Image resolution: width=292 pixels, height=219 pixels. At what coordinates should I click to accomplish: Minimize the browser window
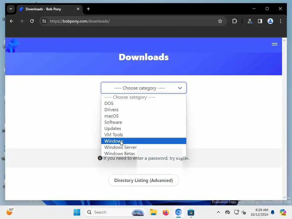pos(254,9)
